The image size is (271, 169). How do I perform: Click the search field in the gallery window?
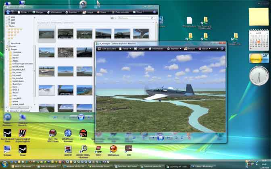click(135, 18)
